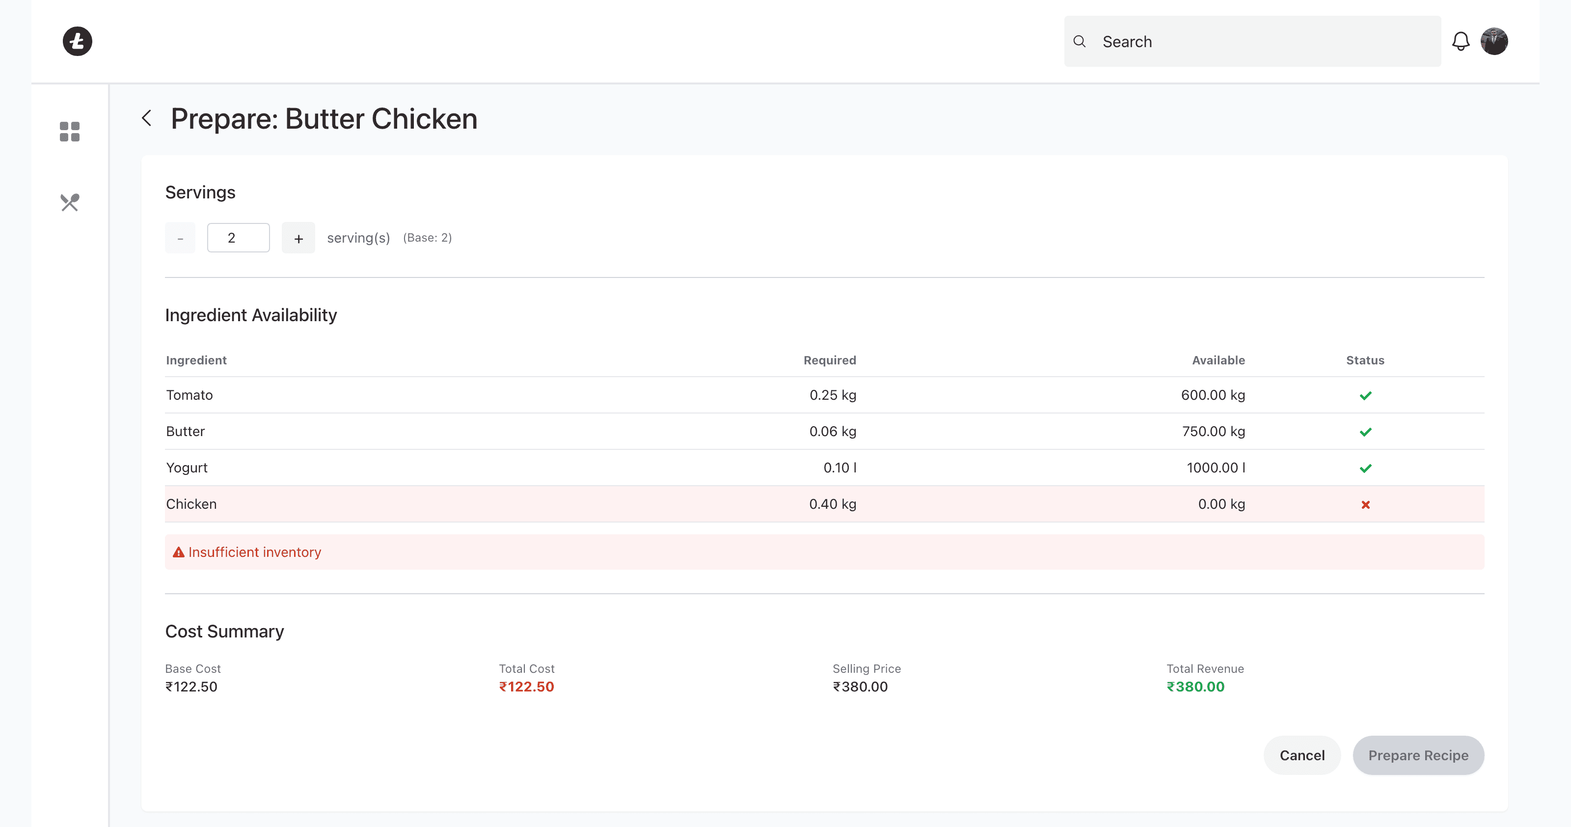
Task: Go back using the chevron beside the title
Action: pos(146,118)
